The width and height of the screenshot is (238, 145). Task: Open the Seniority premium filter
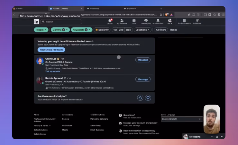click(102, 30)
